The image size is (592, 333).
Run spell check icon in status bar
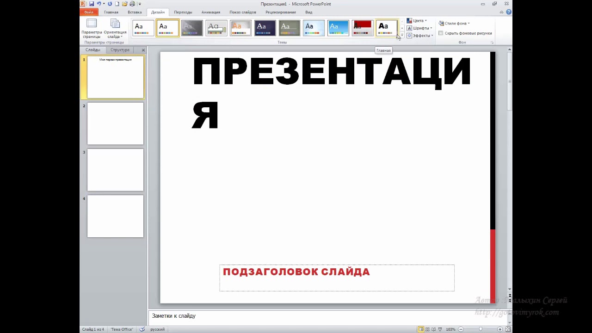point(142,329)
